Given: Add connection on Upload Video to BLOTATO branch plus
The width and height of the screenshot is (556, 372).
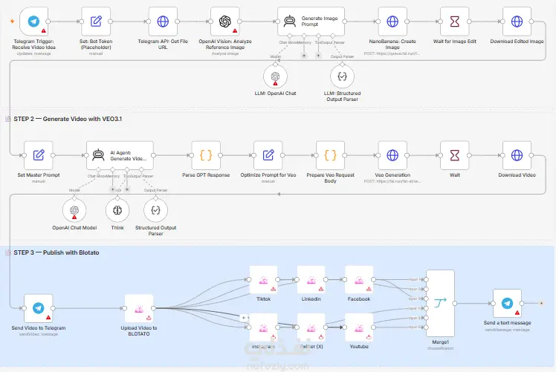Looking at the screenshot, I should [x=244, y=318].
